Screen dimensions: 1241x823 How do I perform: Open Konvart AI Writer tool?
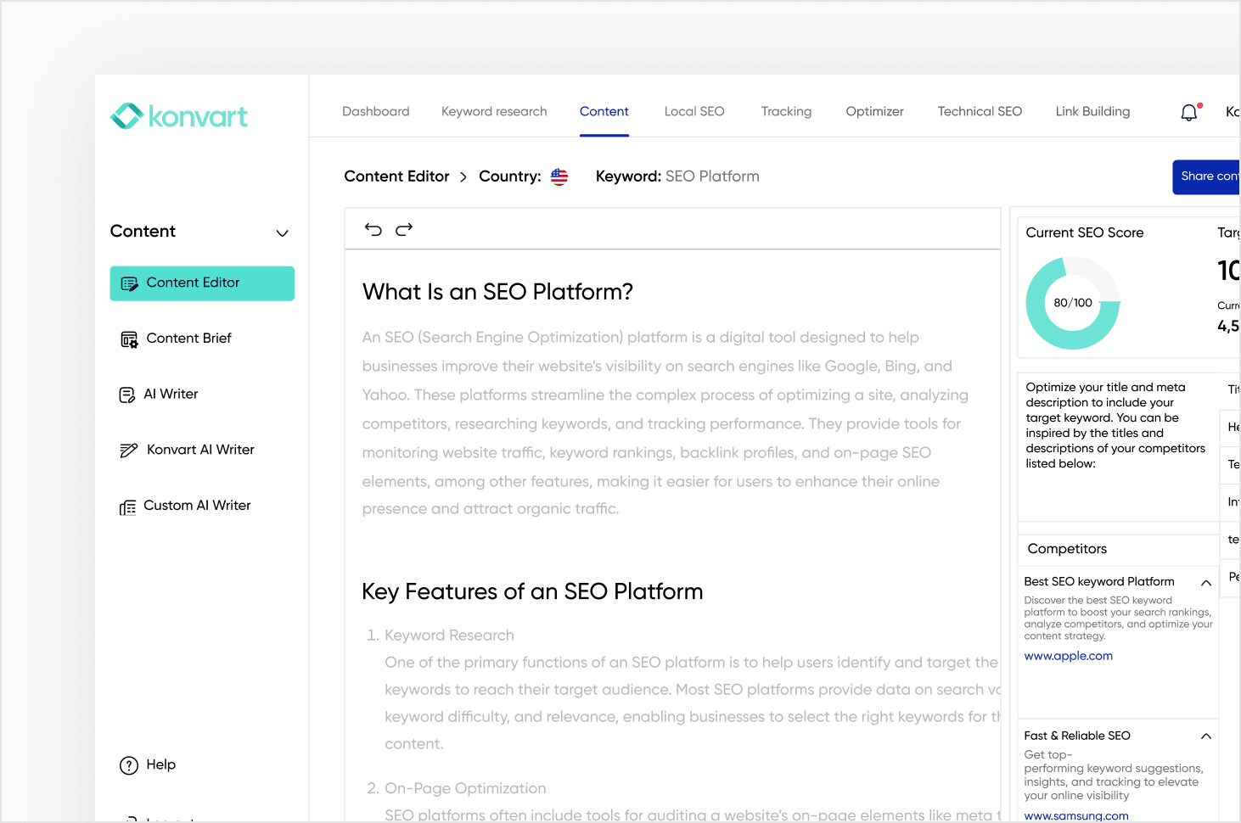(x=200, y=450)
